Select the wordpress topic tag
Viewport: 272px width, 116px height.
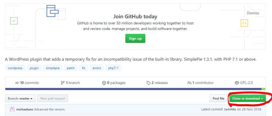pyautogui.click(x=15, y=68)
